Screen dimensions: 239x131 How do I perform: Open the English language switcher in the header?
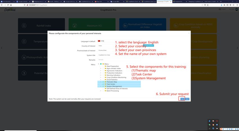(222, 9)
